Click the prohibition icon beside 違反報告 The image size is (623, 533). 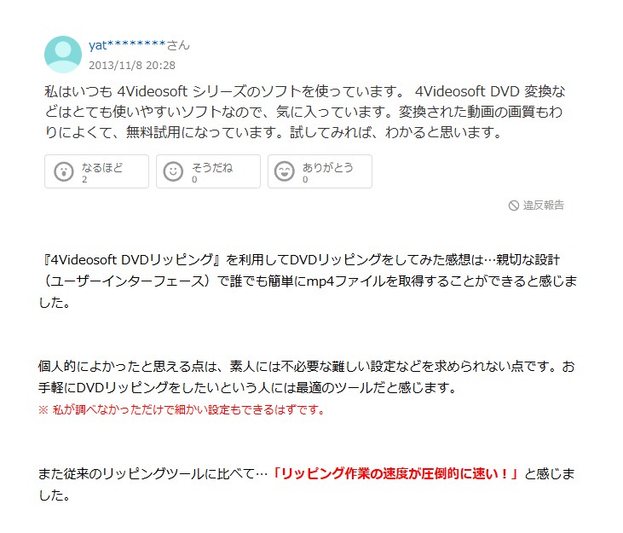pos(514,206)
